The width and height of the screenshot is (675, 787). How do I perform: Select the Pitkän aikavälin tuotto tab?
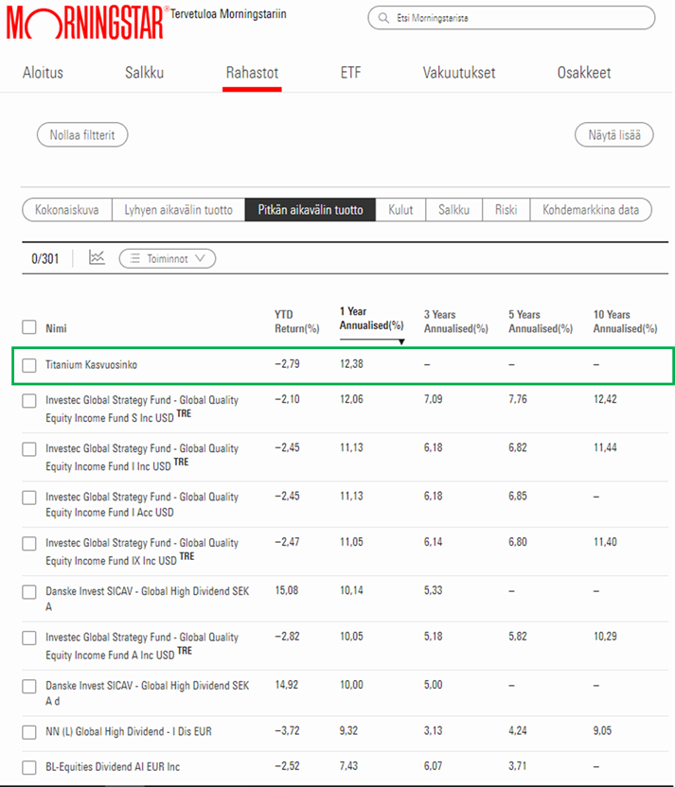(x=311, y=210)
